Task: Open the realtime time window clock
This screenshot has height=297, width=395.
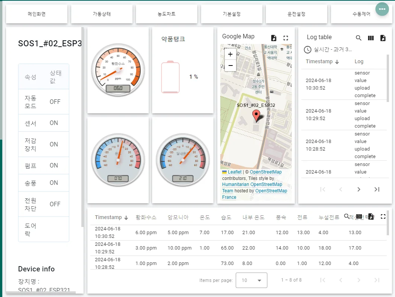Action: pyautogui.click(x=307, y=50)
